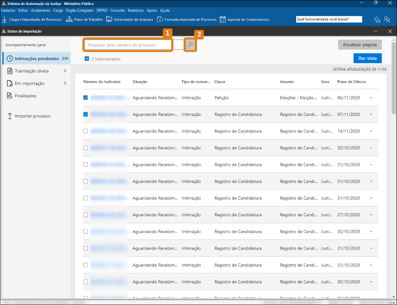Focus the process number search field

pos(128,45)
